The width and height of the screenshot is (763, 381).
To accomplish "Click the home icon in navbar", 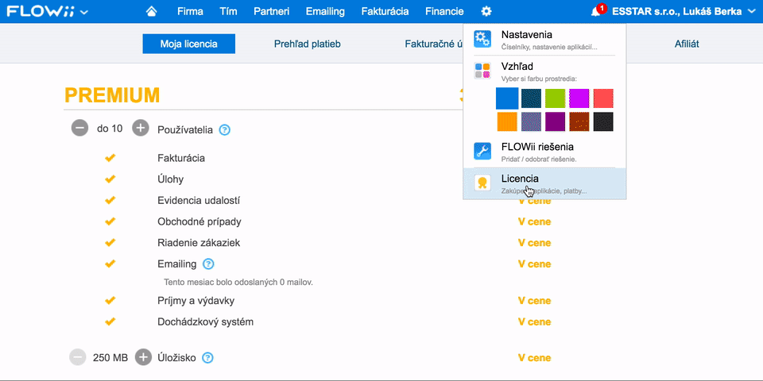I will click(x=151, y=12).
